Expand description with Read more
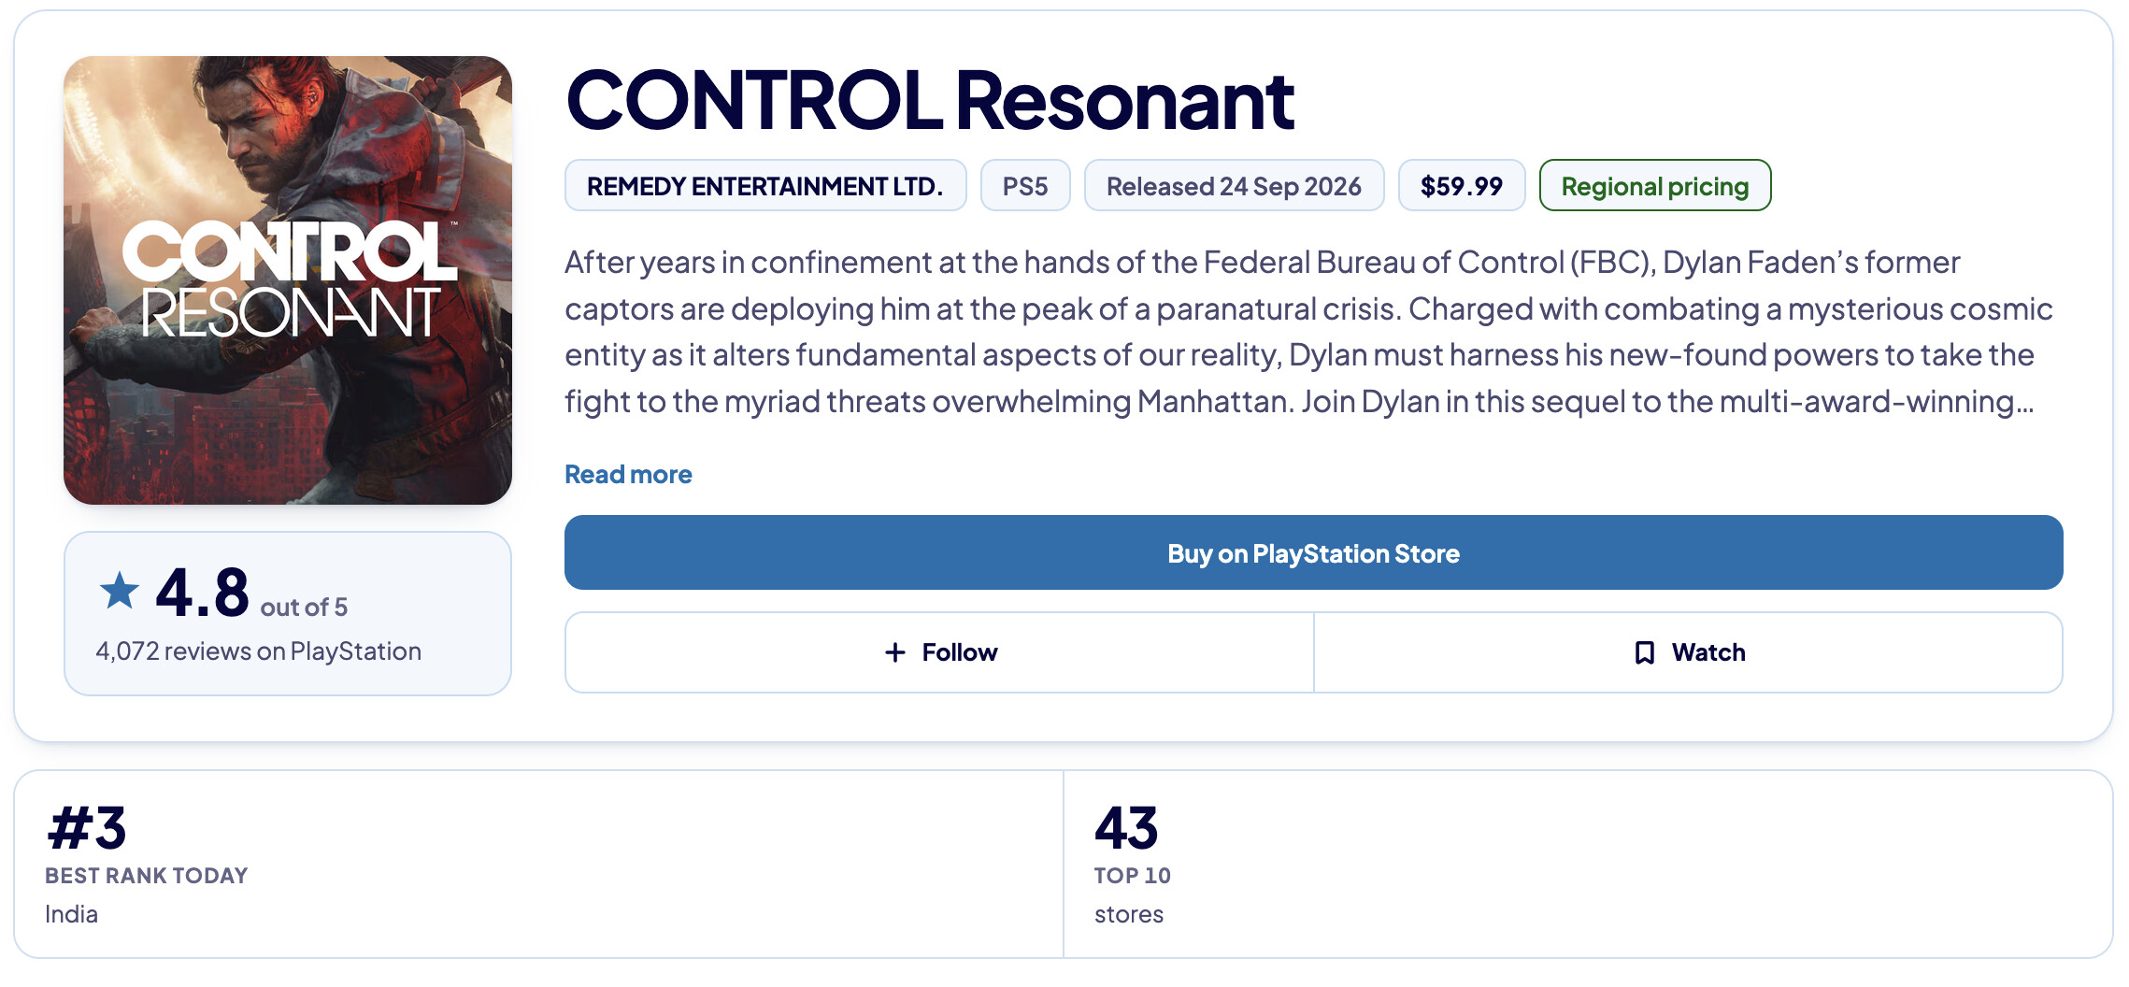The image size is (2129, 987). point(628,474)
